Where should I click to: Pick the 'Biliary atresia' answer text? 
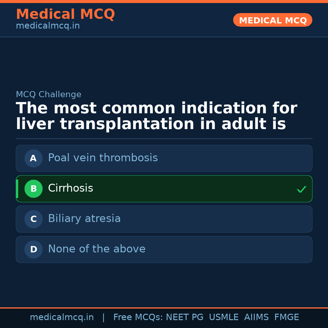(x=84, y=219)
